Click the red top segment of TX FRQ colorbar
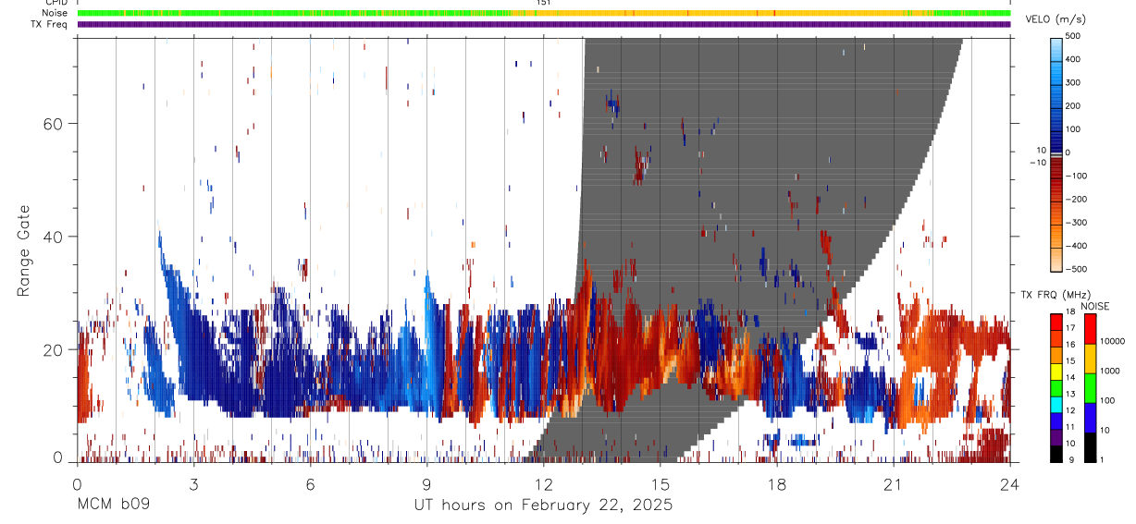The width and height of the screenshot is (1136, 524). 1056,321
